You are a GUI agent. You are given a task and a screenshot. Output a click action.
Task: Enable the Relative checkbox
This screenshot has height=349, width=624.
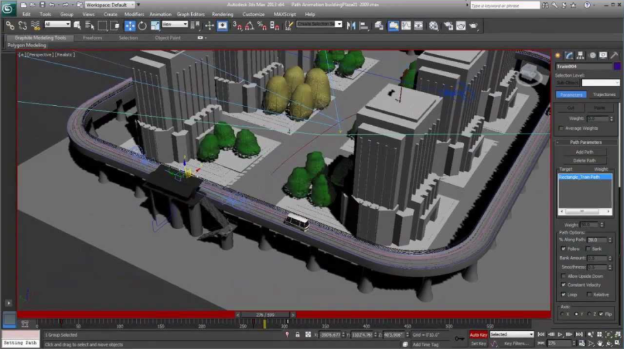[x=589, y=295]
